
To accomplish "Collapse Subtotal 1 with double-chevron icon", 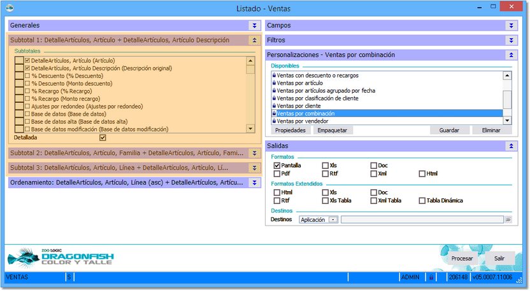I will tap(254, 40).
